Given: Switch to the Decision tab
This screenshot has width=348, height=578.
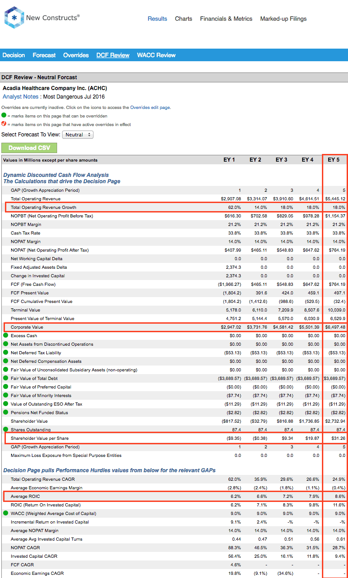Looking at the screenshot, I should point(13,55).
